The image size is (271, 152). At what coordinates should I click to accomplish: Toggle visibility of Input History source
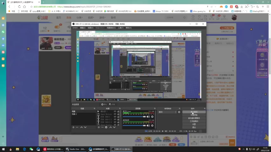[115, 114]
